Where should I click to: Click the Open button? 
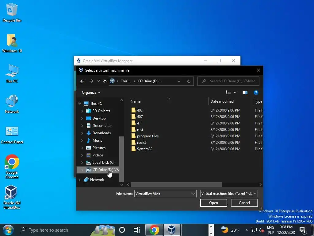coord(213,203)
